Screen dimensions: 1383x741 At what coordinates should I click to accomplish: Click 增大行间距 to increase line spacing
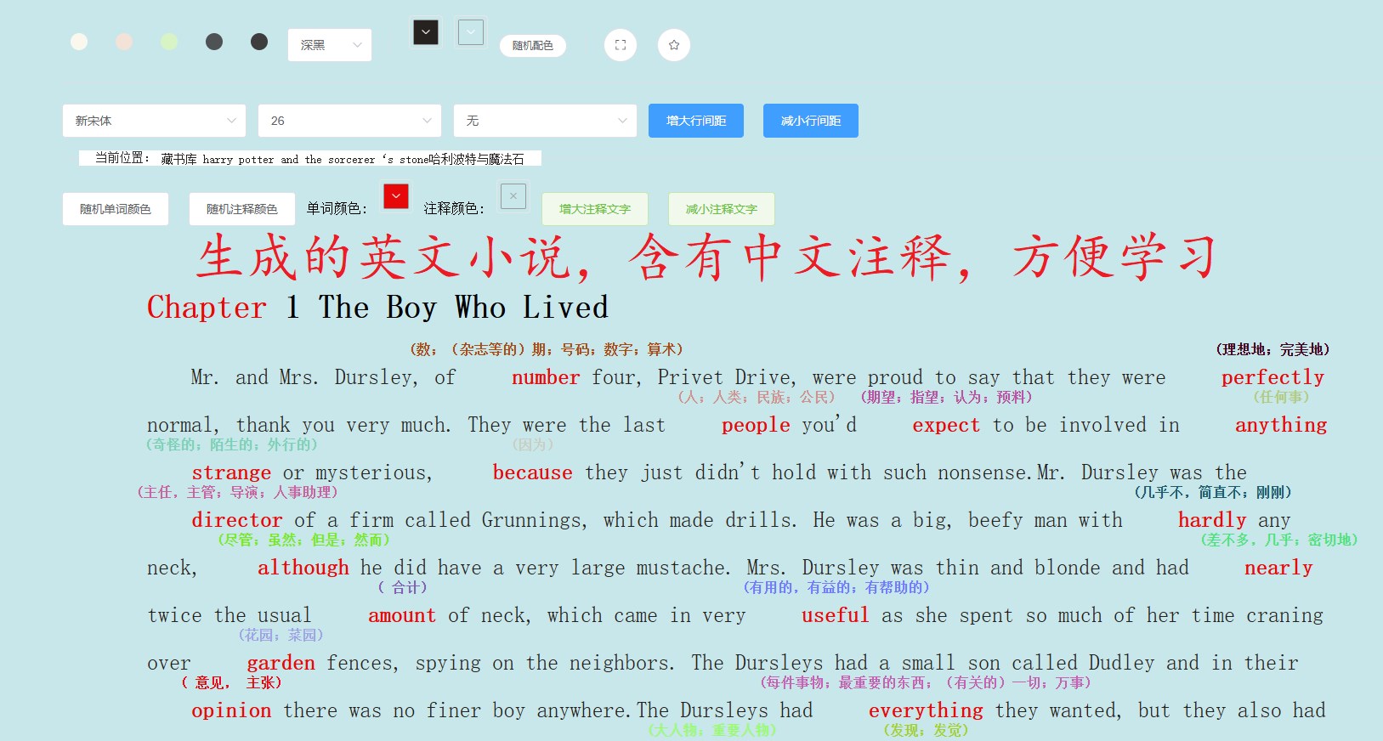[x=696, y=121]
